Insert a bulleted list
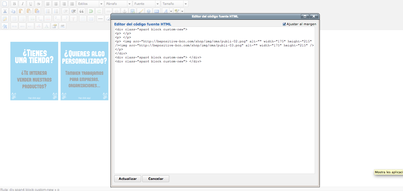The image size is (403, 191). pos(48,11)
